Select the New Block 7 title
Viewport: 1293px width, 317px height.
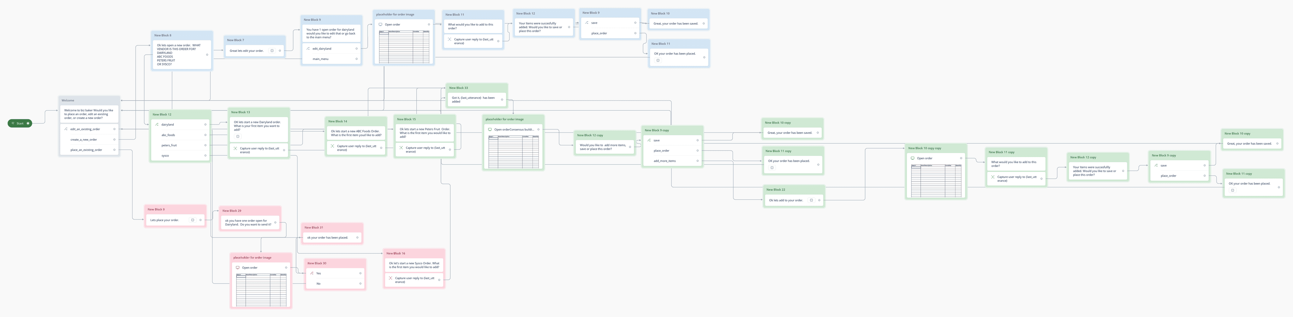pyautogui.click(x=235, y=40)
